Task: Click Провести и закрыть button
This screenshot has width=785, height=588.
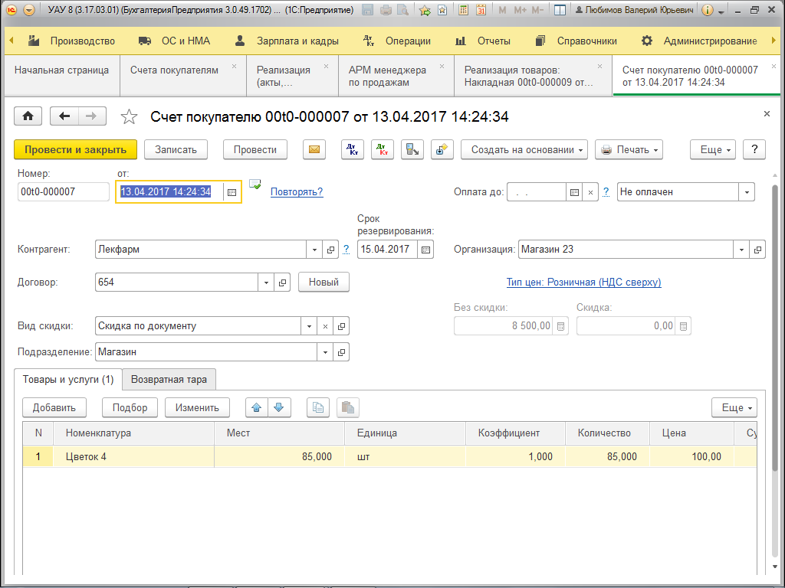Action: 76,149
